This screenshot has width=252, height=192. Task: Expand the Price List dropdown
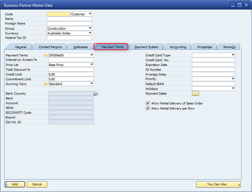click(71, 65)
